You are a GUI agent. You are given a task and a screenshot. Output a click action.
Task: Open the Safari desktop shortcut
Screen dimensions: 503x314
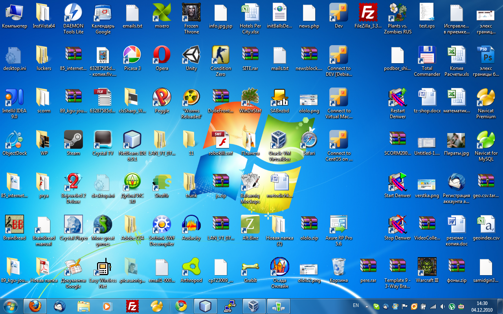309,140
